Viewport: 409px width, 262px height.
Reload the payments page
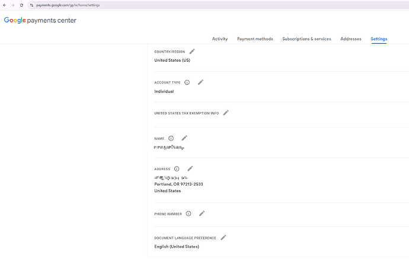(x=21, y=5)
